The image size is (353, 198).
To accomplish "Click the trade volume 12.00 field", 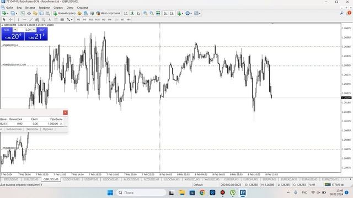I will (24, 30).
